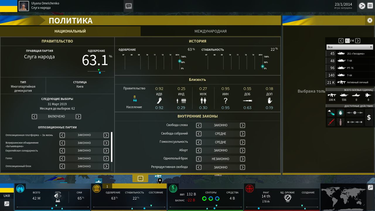Click the magnifier icon above the world minimap

pyautogui.click(x=370, y=187)
